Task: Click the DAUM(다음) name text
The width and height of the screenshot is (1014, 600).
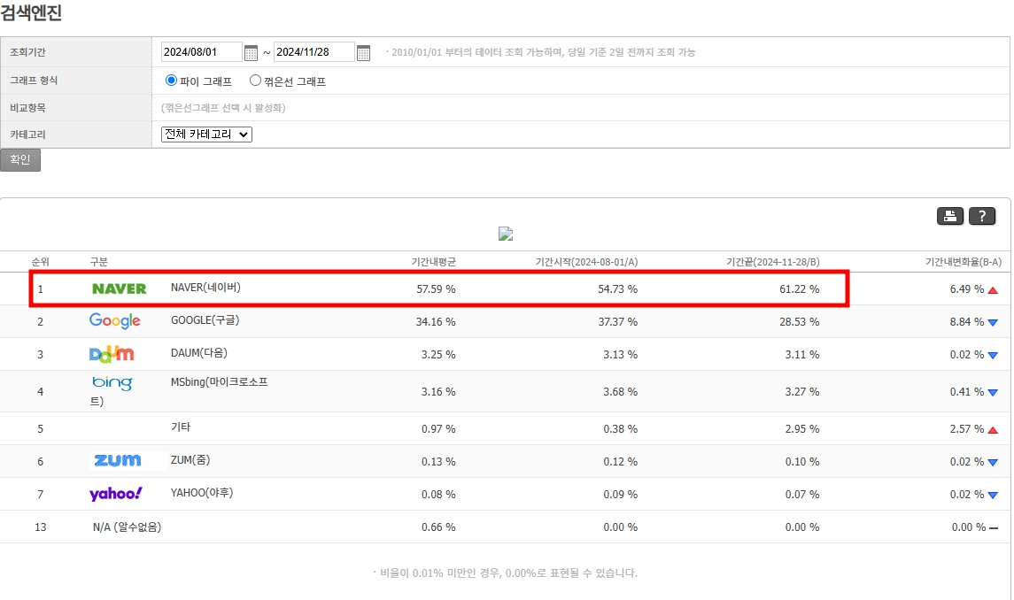Action: tap(199, 353)
